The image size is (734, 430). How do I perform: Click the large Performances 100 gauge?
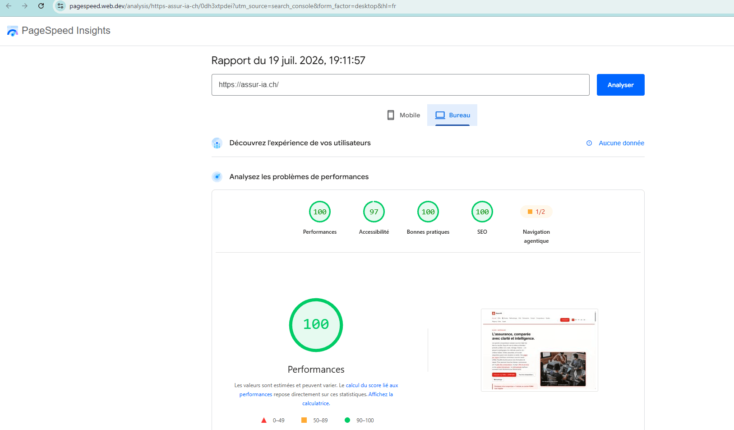[x=316, y=325]
